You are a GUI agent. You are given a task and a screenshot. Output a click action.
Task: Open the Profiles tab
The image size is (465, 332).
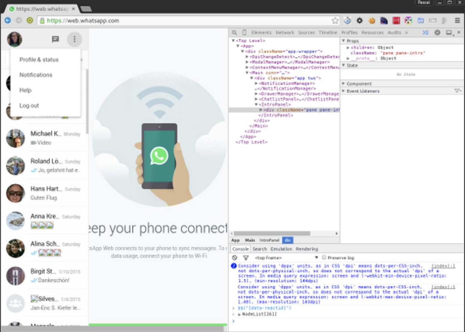[350, 33]
